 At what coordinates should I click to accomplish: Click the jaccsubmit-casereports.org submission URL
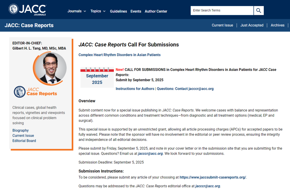coord(213,177)
